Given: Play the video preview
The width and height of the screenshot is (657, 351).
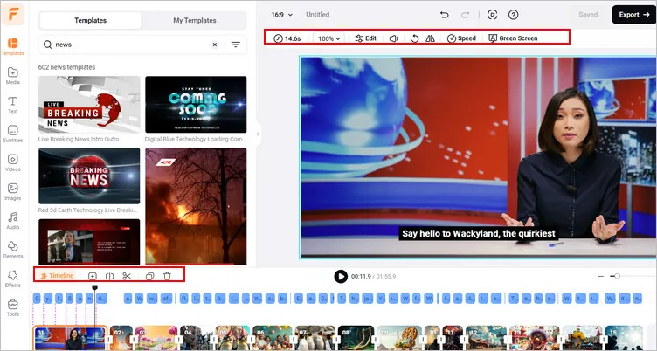Looking at the screenshot, I should click(341, 277).
